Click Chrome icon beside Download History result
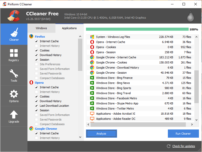This screenshot has height=152, width=202. 92,68
